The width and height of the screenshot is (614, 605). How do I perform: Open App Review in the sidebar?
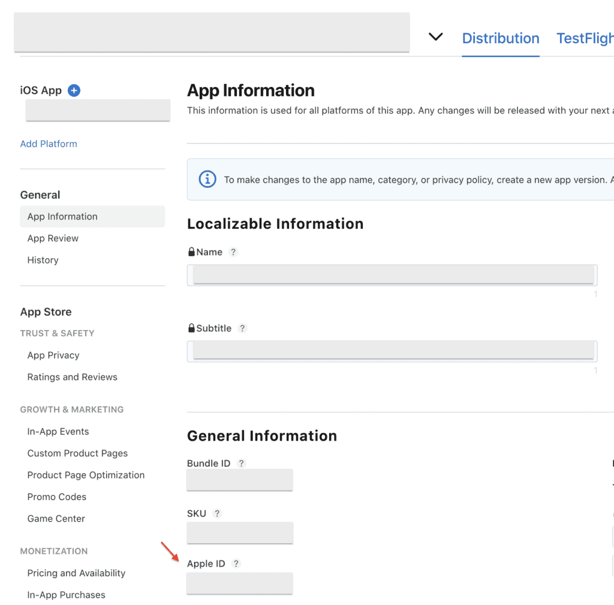[53, 238]
